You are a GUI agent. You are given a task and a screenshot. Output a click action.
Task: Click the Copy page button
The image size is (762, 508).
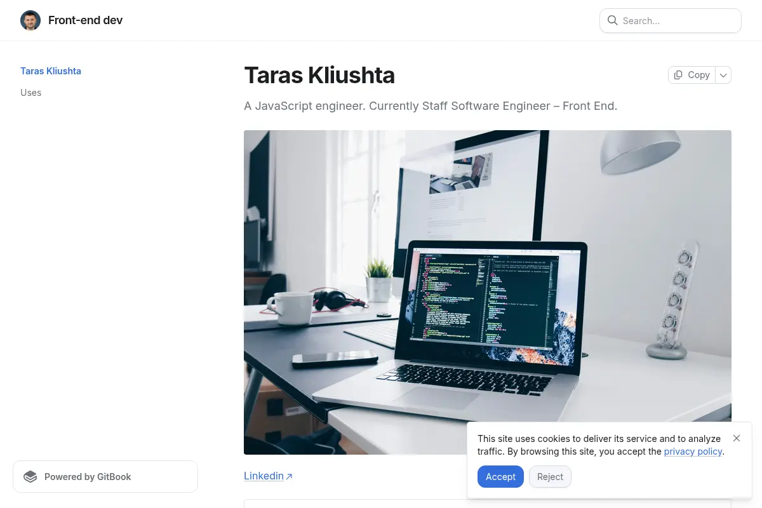pos(692,75)
